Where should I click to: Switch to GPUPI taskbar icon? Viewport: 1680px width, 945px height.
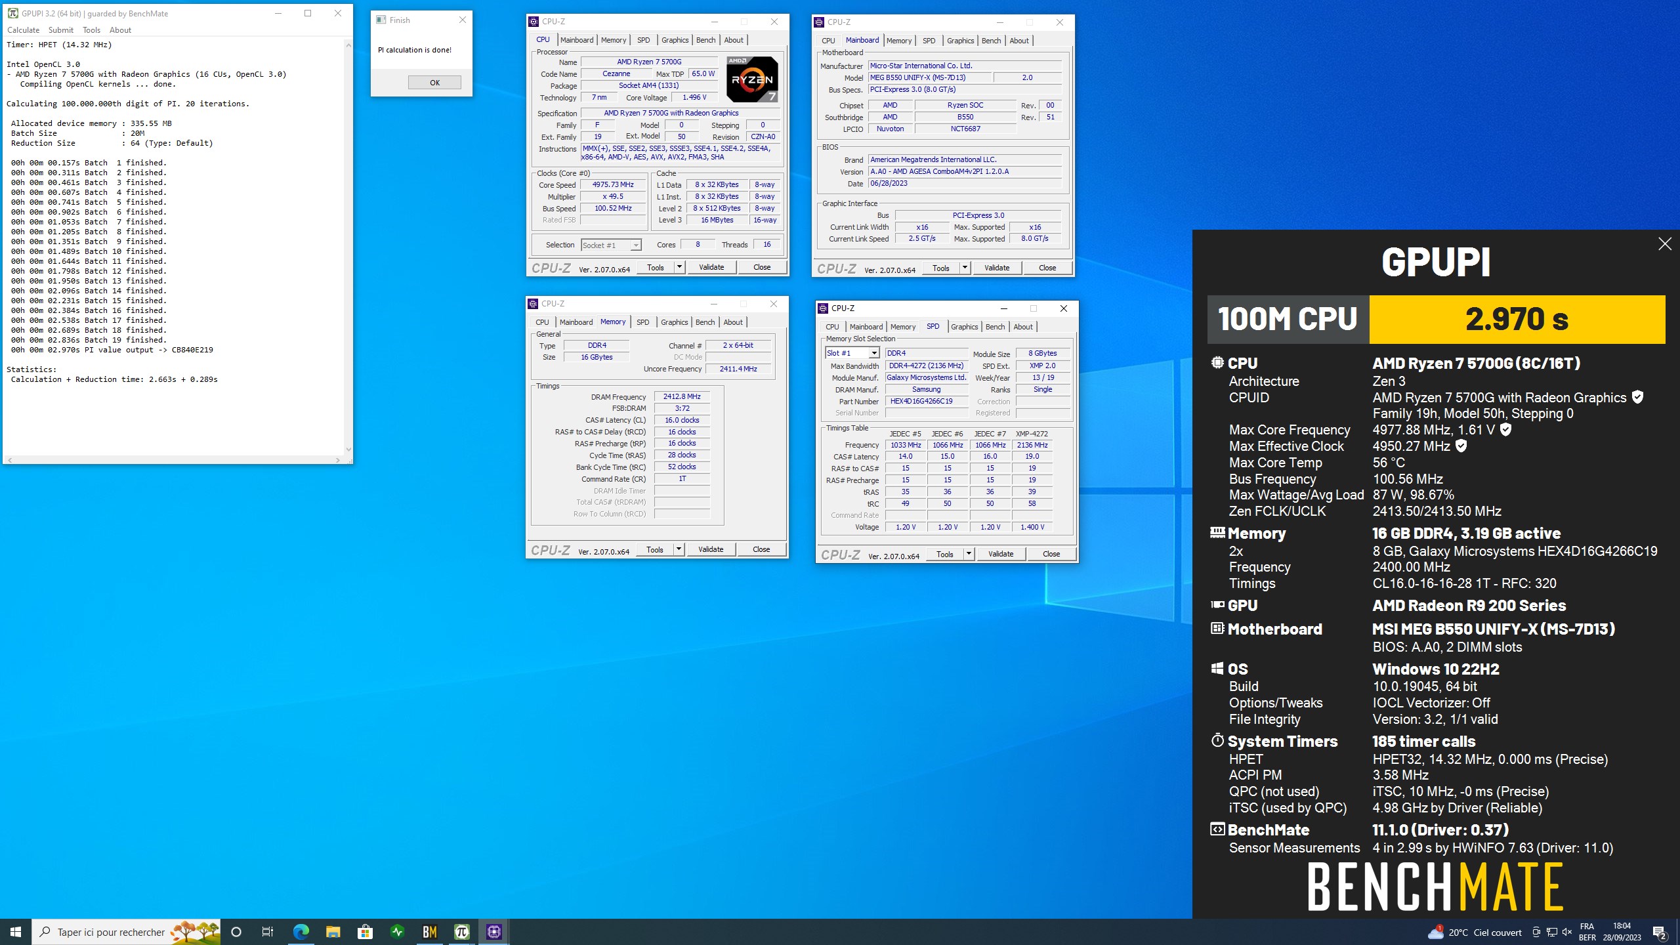point(462,932)
